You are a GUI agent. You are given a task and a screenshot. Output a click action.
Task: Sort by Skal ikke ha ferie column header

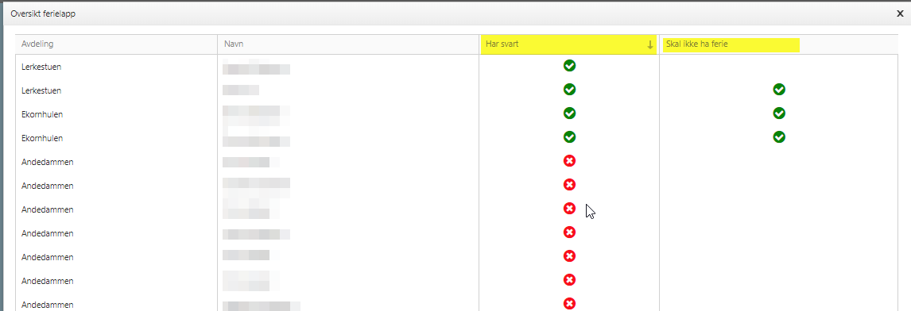(x=778, y=44)
